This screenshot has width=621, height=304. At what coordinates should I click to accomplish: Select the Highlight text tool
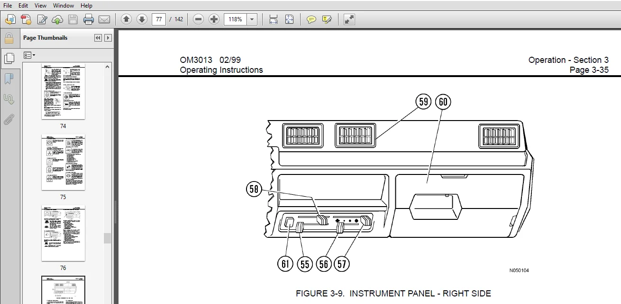327,19
